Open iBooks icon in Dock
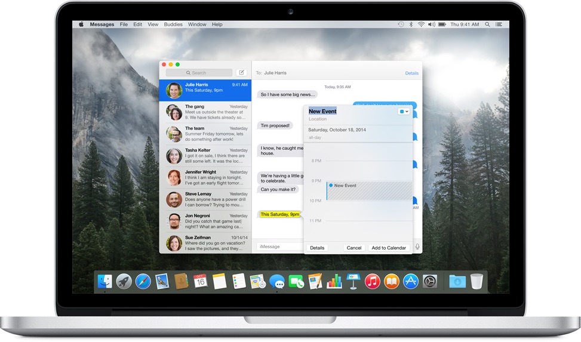Image resolution: width=581 pixels, height=342 pixels. [x=392, y=282]
